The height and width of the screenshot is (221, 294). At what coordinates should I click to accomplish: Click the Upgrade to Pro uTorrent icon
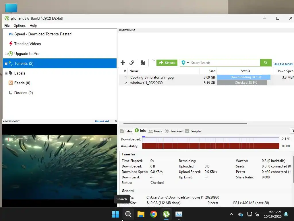click(x=11, y=54)
